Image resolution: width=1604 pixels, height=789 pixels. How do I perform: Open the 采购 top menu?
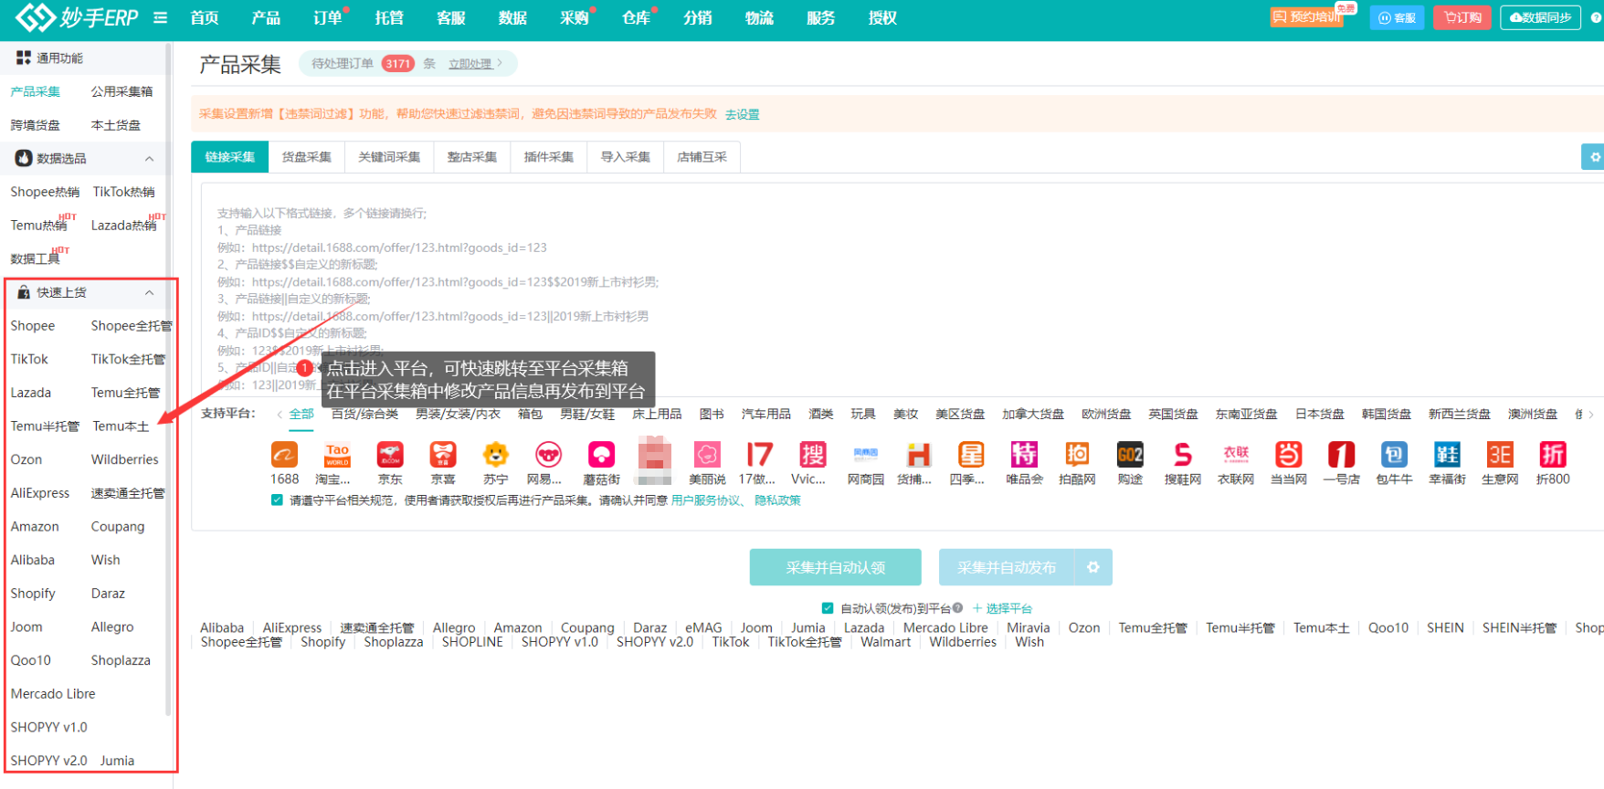[x=575, y=18]
